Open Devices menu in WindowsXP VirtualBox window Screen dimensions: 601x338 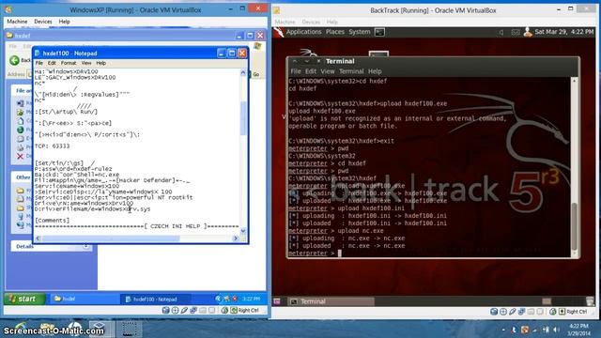click(x=42, y=22)
